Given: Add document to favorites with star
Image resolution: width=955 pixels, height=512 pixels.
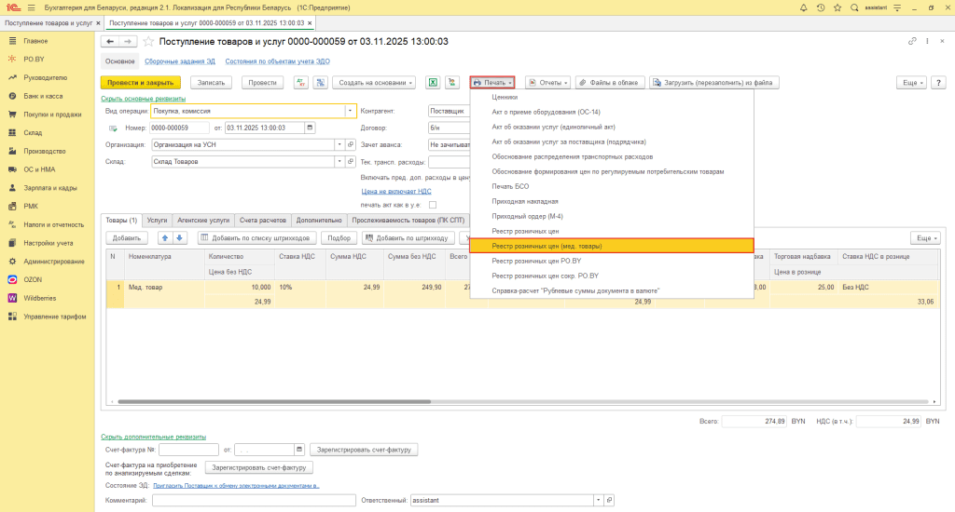Looking at the screenshot, I should click(x=148, y=42).
